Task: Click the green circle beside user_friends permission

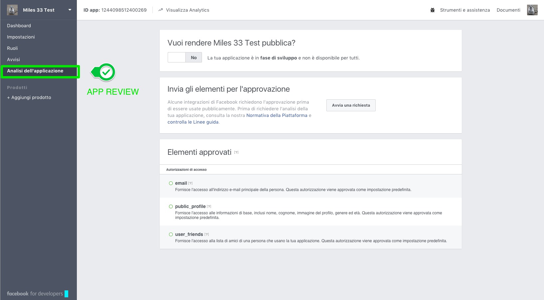Action: click(171, 235)
